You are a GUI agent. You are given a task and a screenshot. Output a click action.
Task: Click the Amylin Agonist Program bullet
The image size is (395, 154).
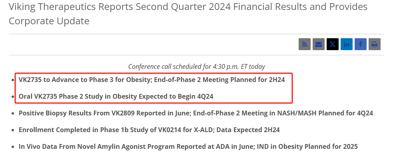[x=188, y=146]
